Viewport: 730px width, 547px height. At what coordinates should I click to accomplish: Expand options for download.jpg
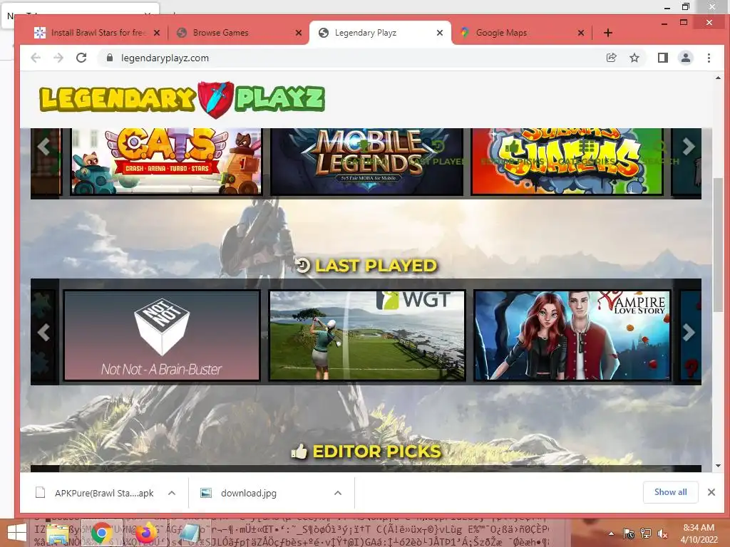(338, 493)
